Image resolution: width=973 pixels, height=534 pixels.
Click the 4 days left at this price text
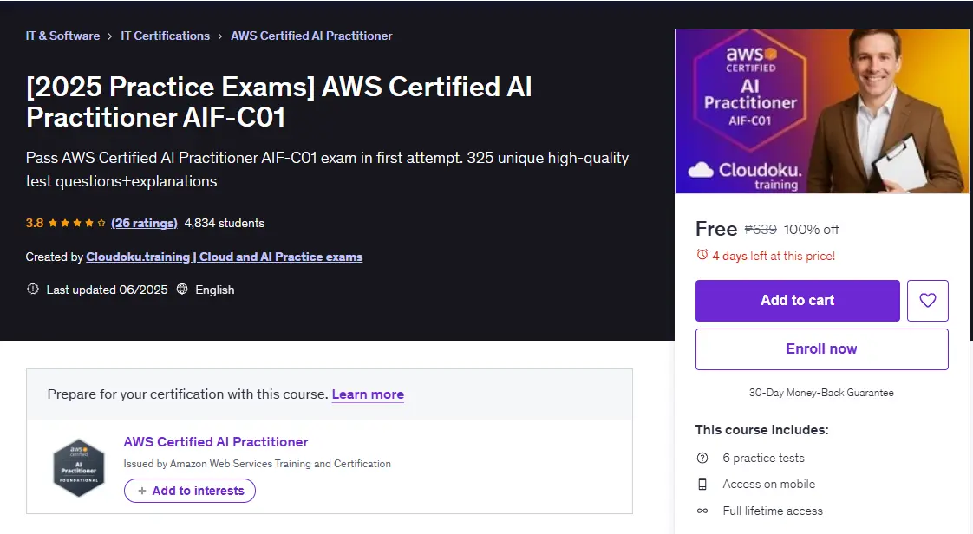click(774, 256)
